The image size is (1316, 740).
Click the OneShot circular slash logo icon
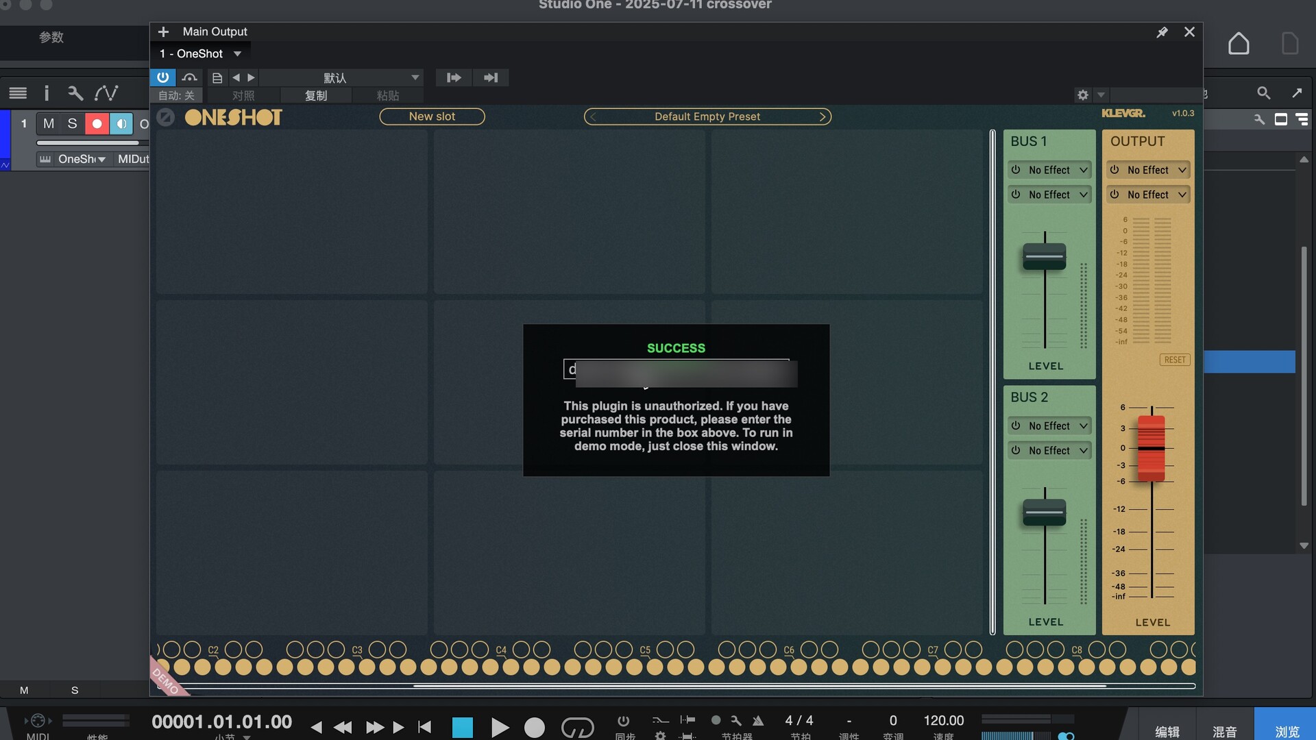[x=165, y=117]
